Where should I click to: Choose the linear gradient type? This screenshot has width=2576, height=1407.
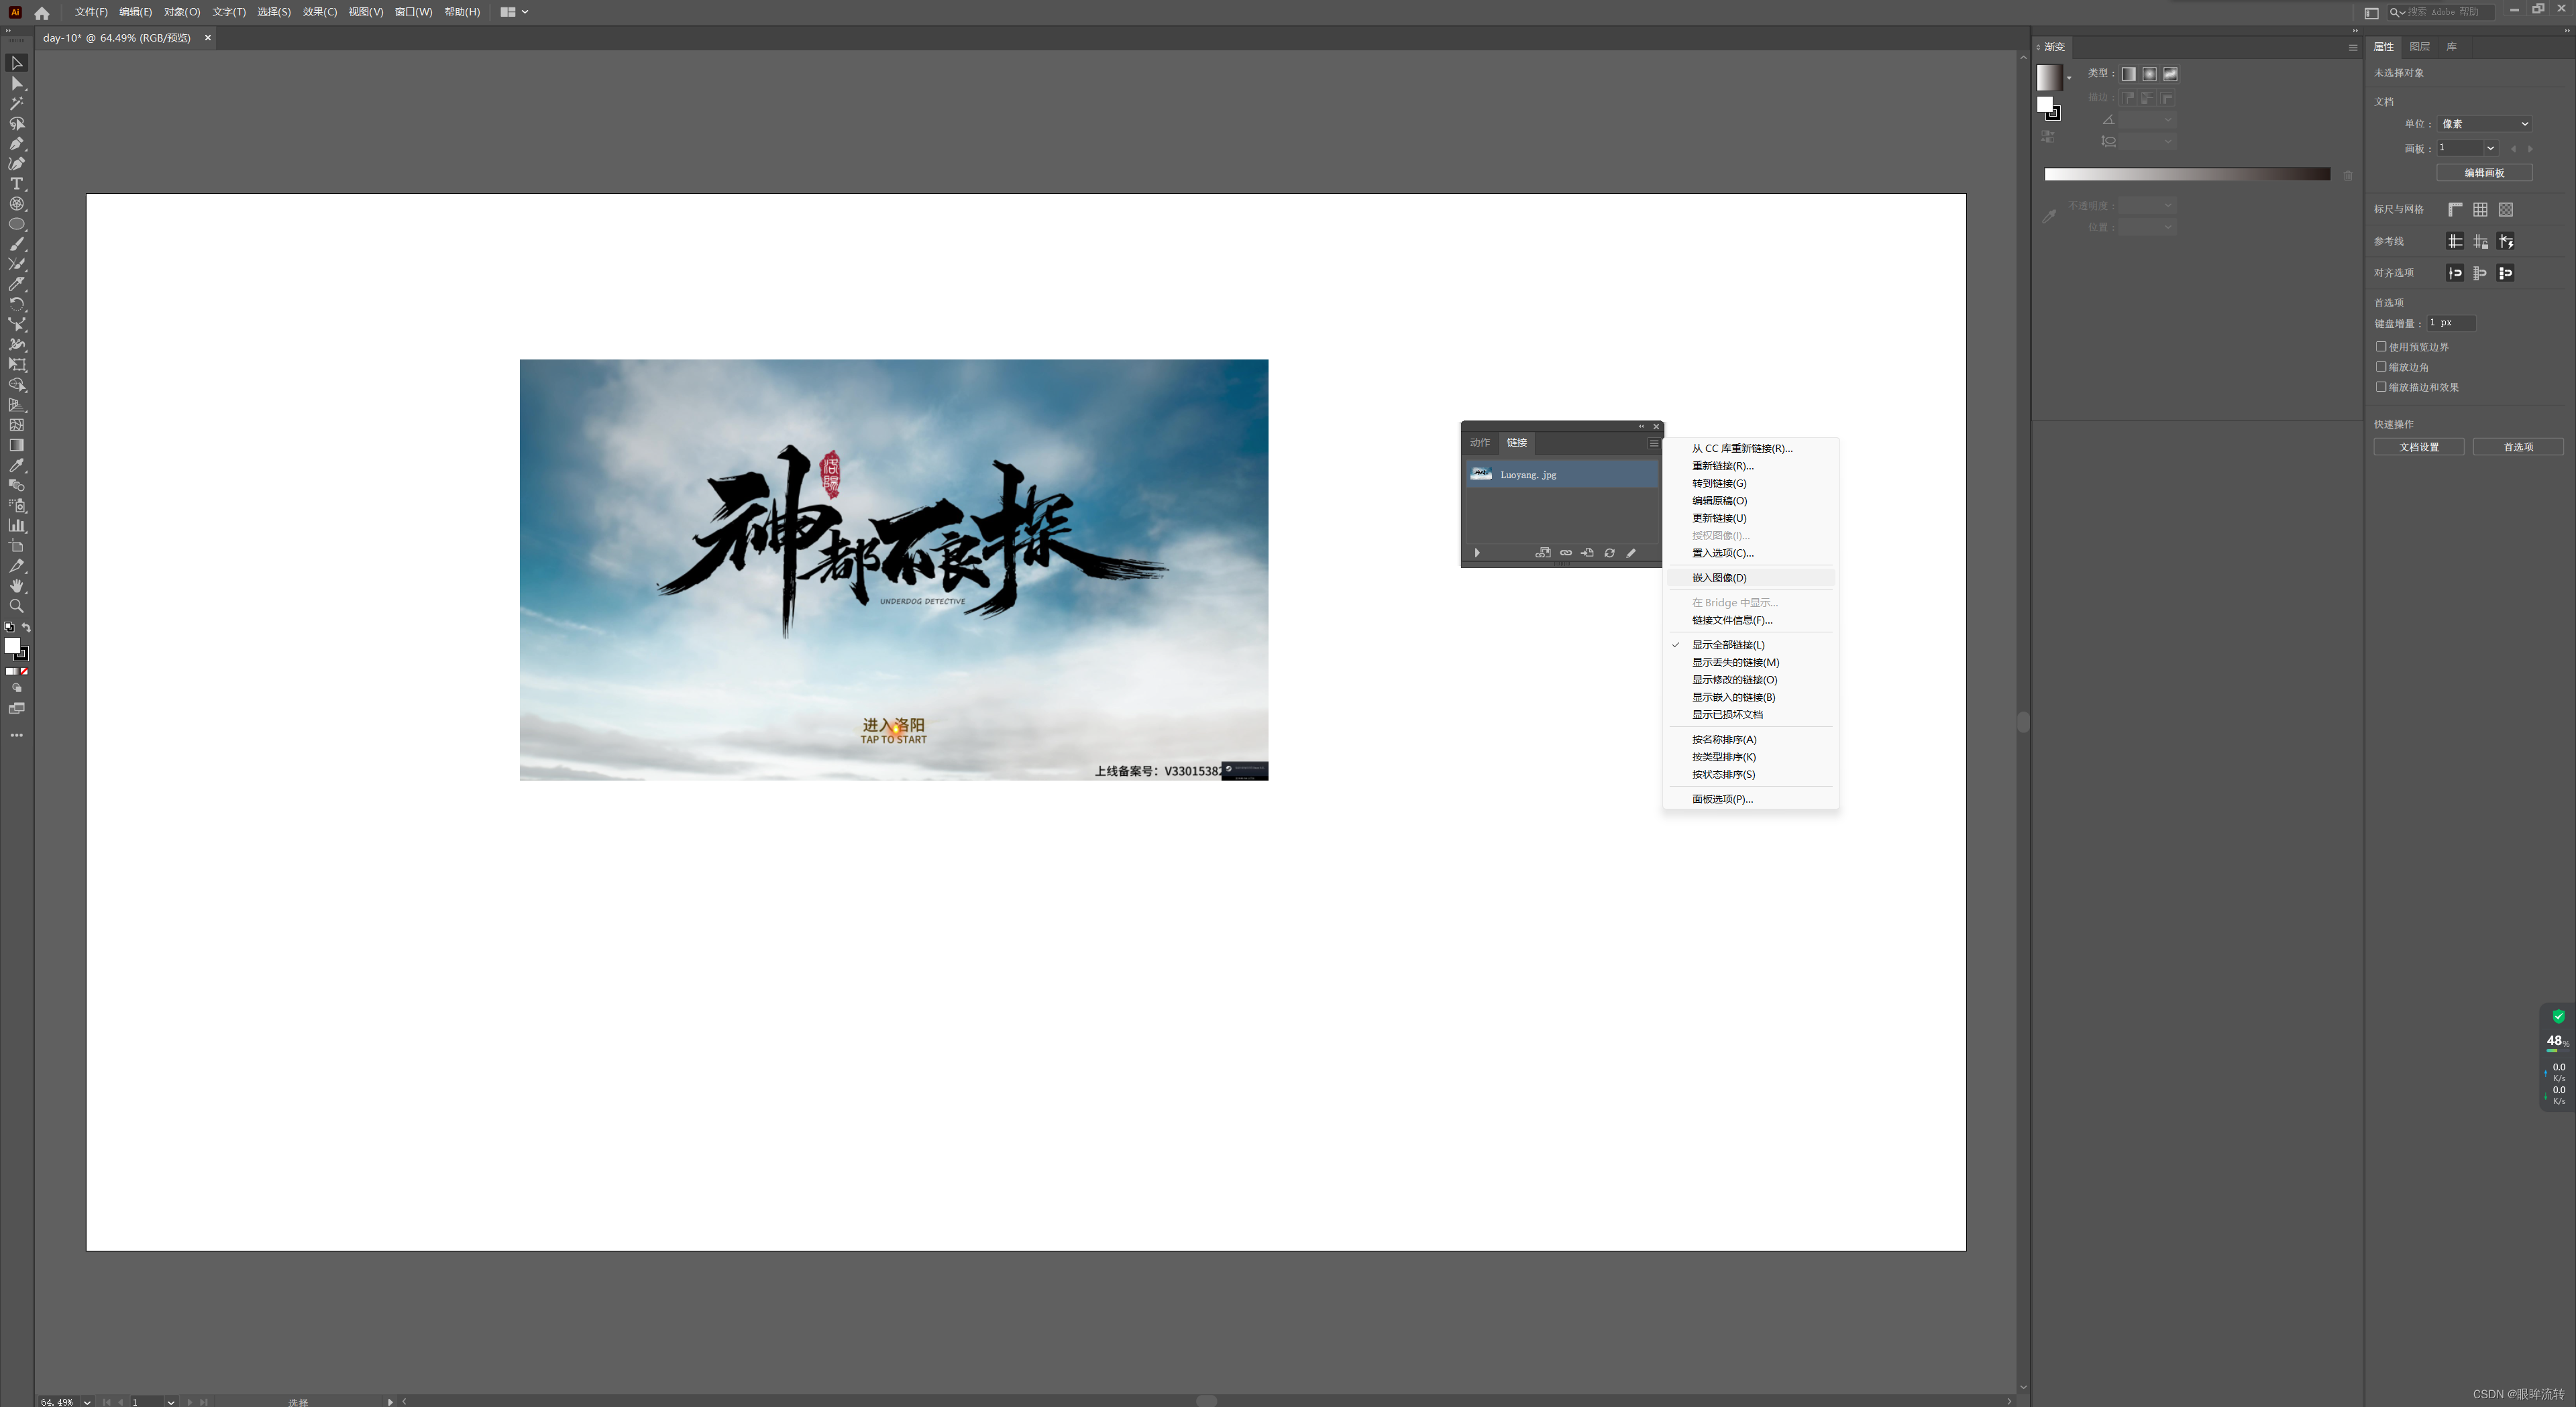click(x=2128, y=74)
